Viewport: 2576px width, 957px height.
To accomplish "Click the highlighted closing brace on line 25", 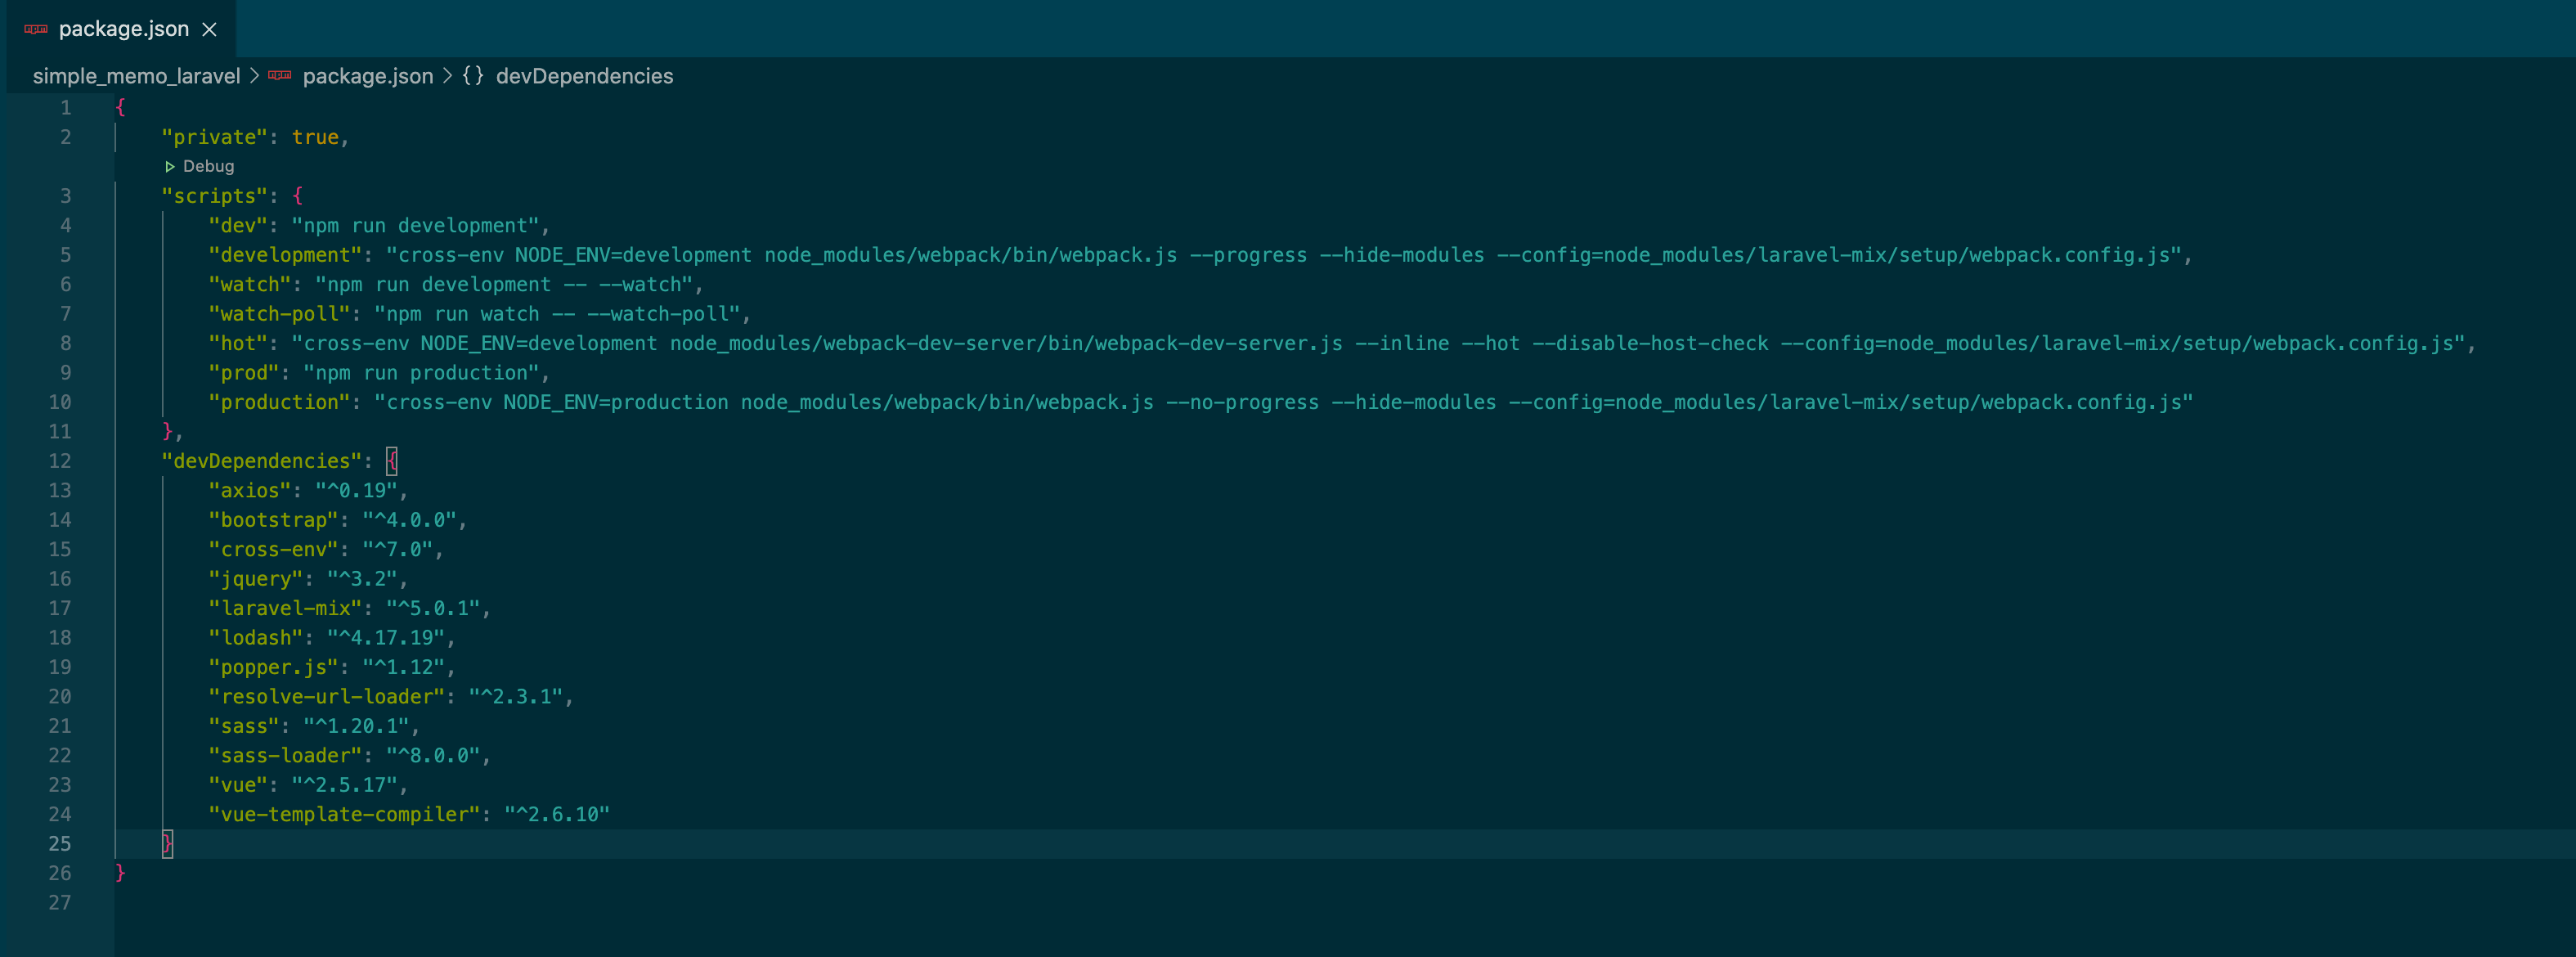I will [x=167, y=844].
